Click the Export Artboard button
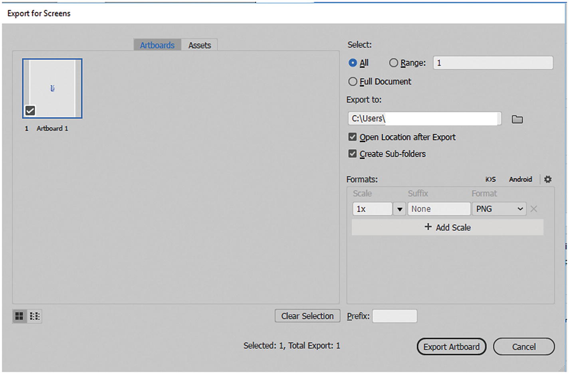This screenshot has height=374, width=569. (452, 346)
